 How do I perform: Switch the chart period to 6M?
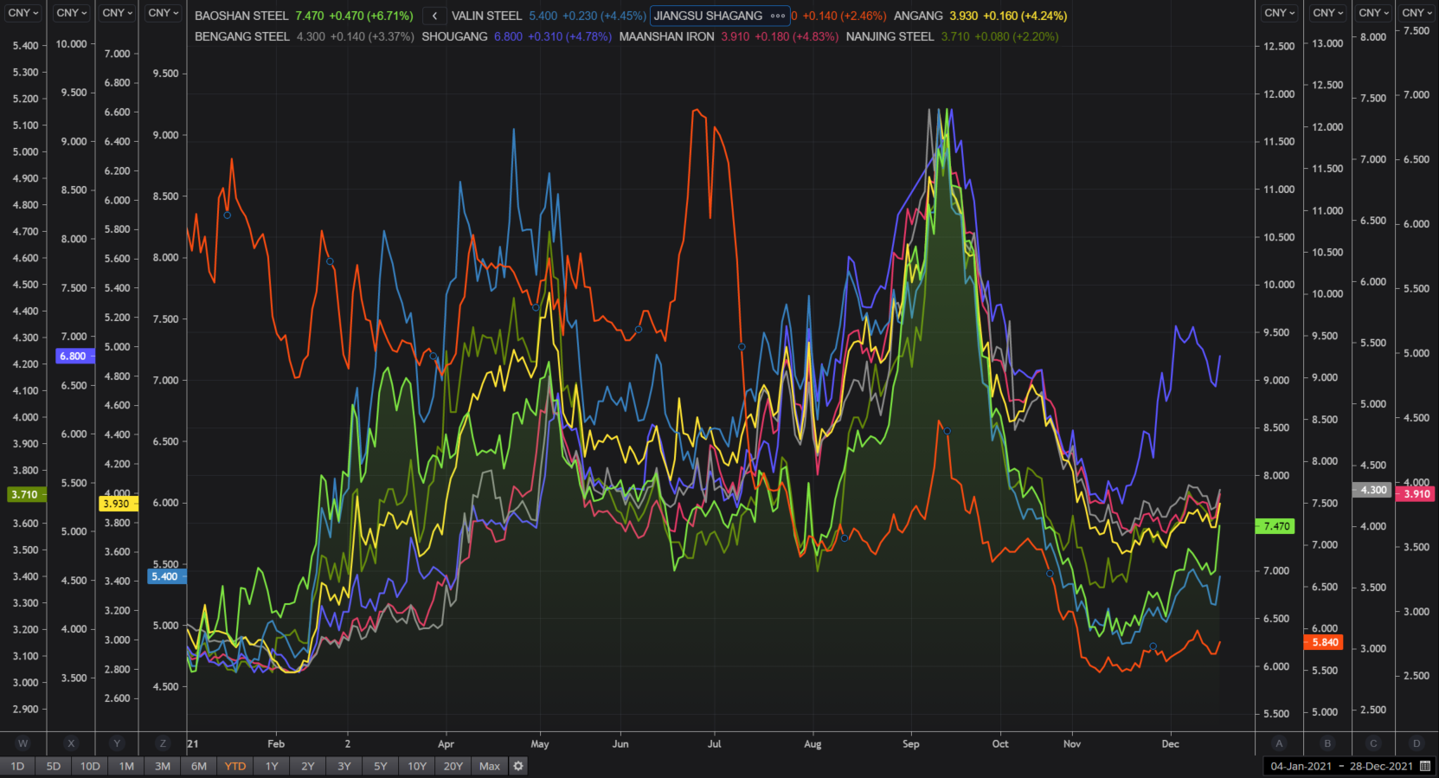(x=199, y=766)
